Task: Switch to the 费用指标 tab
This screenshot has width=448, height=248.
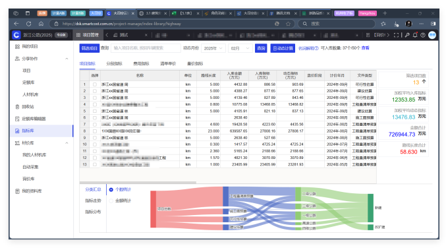Action: tap(141, 63)
